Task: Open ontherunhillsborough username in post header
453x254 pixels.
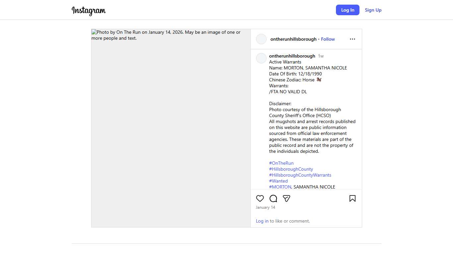Action: pos(293,39)
